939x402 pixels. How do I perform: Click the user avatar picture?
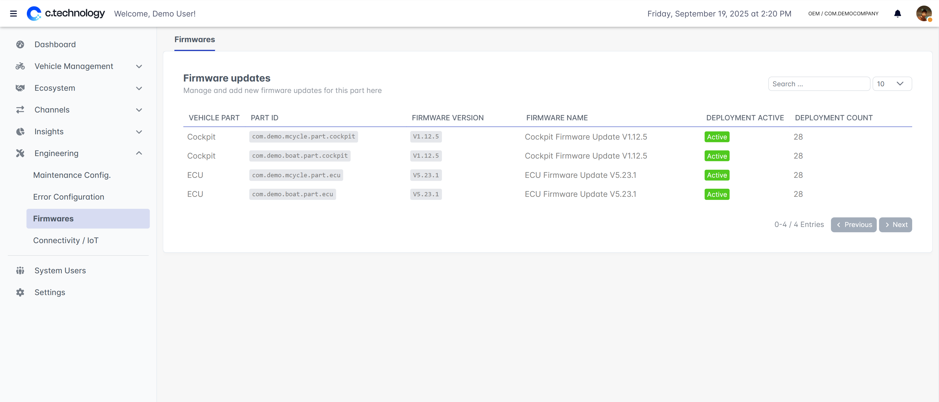point(923,13)
